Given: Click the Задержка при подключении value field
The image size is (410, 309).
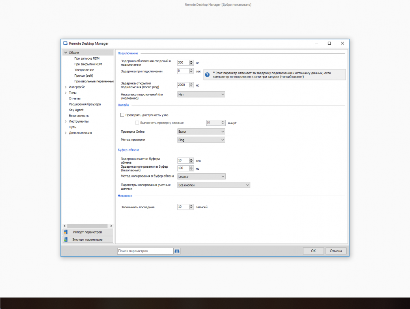Looking at the screenshot, I should 183,71.
